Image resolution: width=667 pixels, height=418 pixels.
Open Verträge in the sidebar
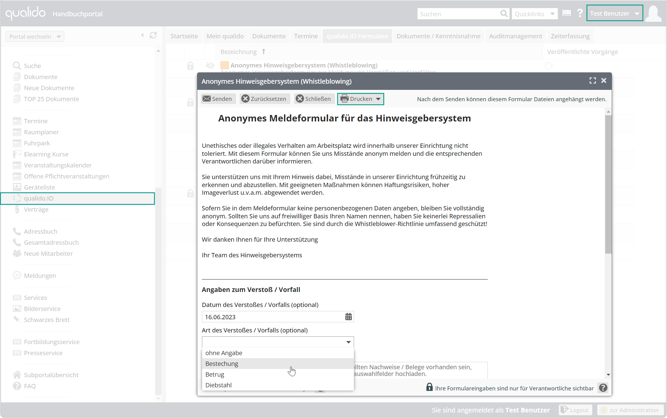coord(36,209)
